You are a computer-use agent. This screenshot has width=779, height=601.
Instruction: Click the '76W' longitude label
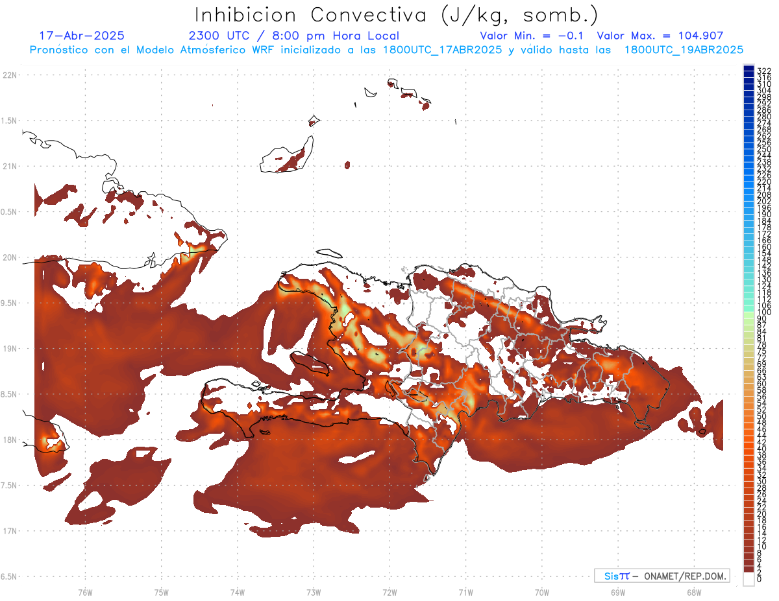(85, 592)
